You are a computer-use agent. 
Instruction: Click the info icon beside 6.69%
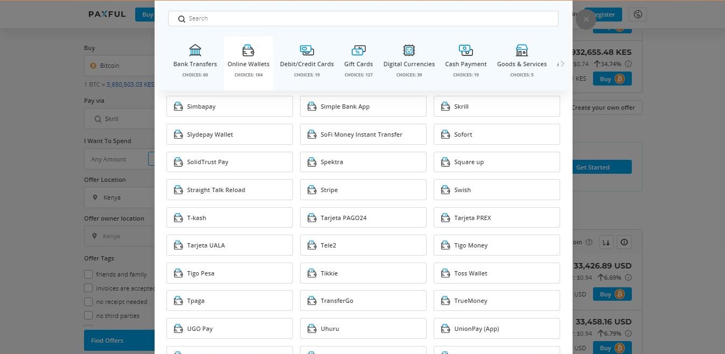point(628,278)
